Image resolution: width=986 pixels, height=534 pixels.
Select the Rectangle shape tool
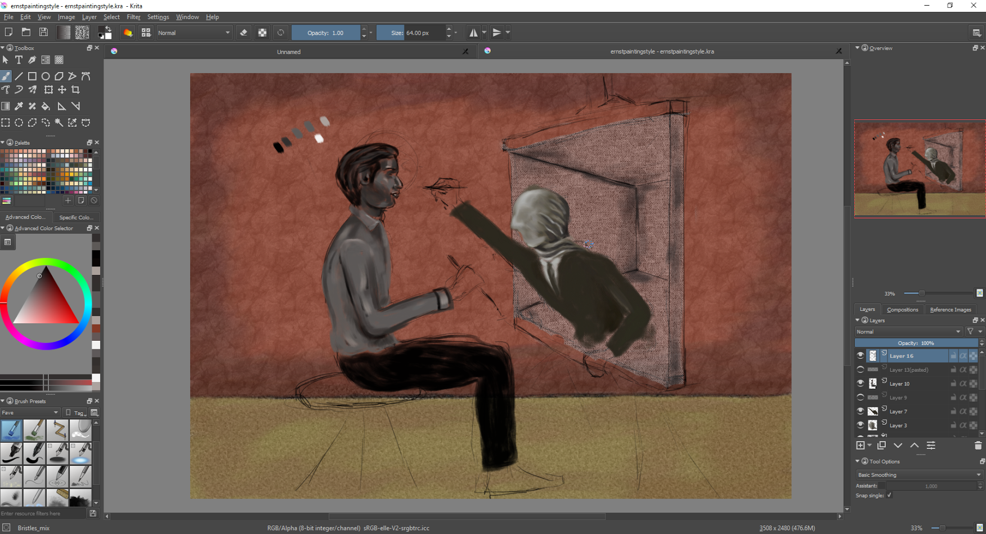tap(32, 76)
